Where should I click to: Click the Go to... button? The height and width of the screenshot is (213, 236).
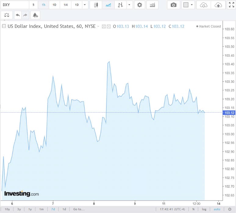79,209
